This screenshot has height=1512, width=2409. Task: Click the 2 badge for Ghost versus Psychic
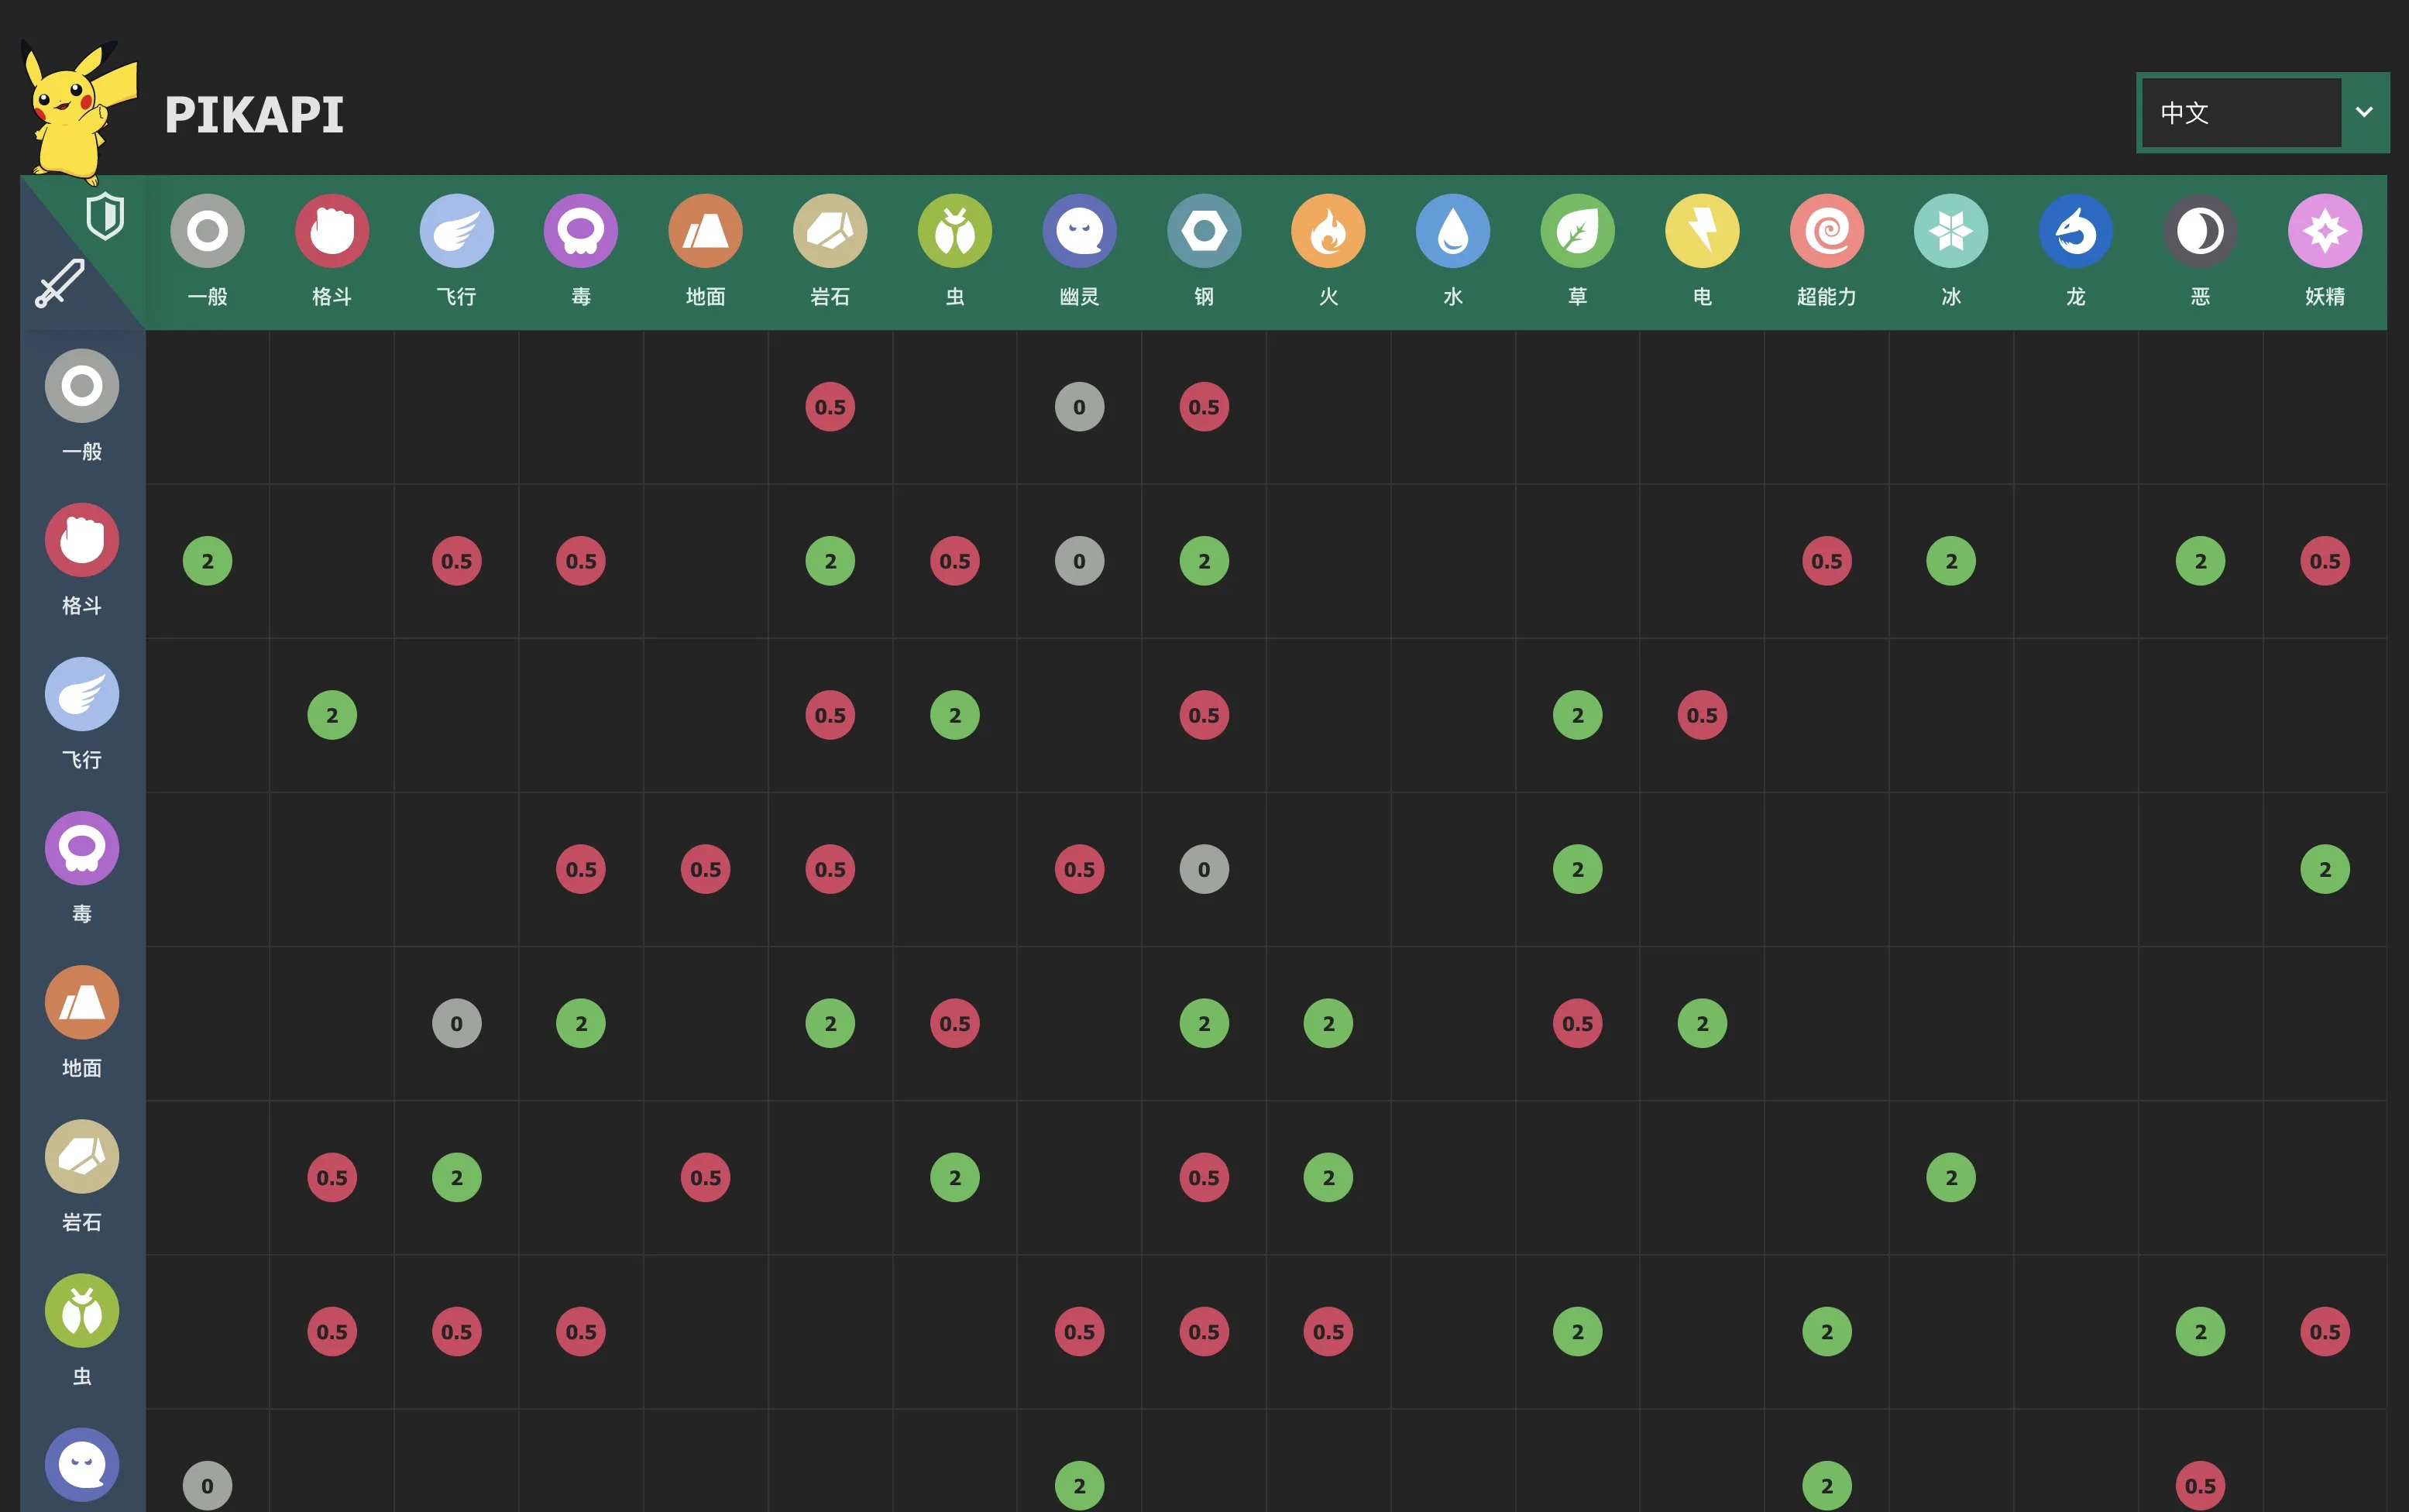tap(1827, 1486)
